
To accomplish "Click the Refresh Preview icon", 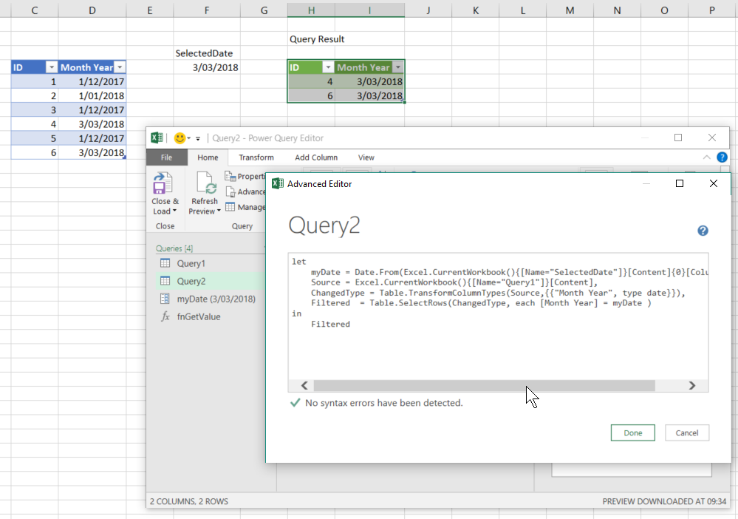I will (206, 183).
